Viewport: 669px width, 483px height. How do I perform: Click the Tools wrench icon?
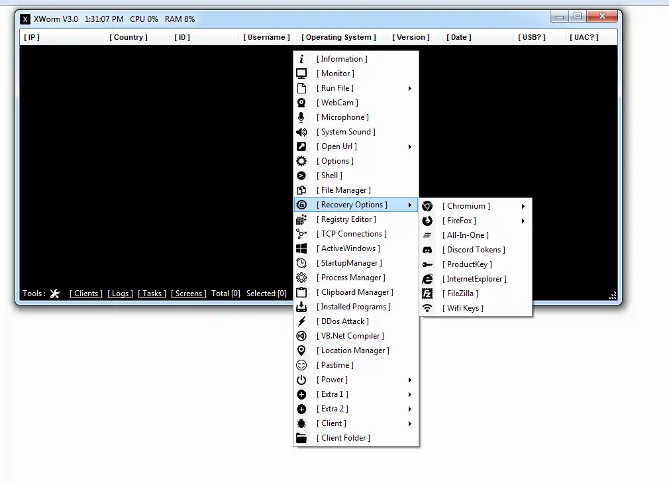56,293
